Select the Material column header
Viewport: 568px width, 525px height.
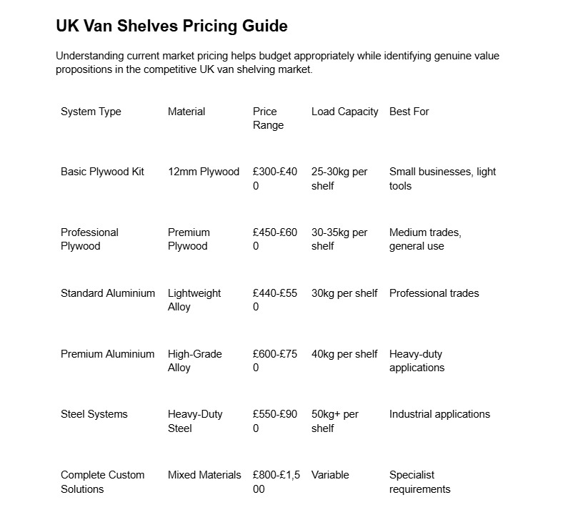pos(186,112)
